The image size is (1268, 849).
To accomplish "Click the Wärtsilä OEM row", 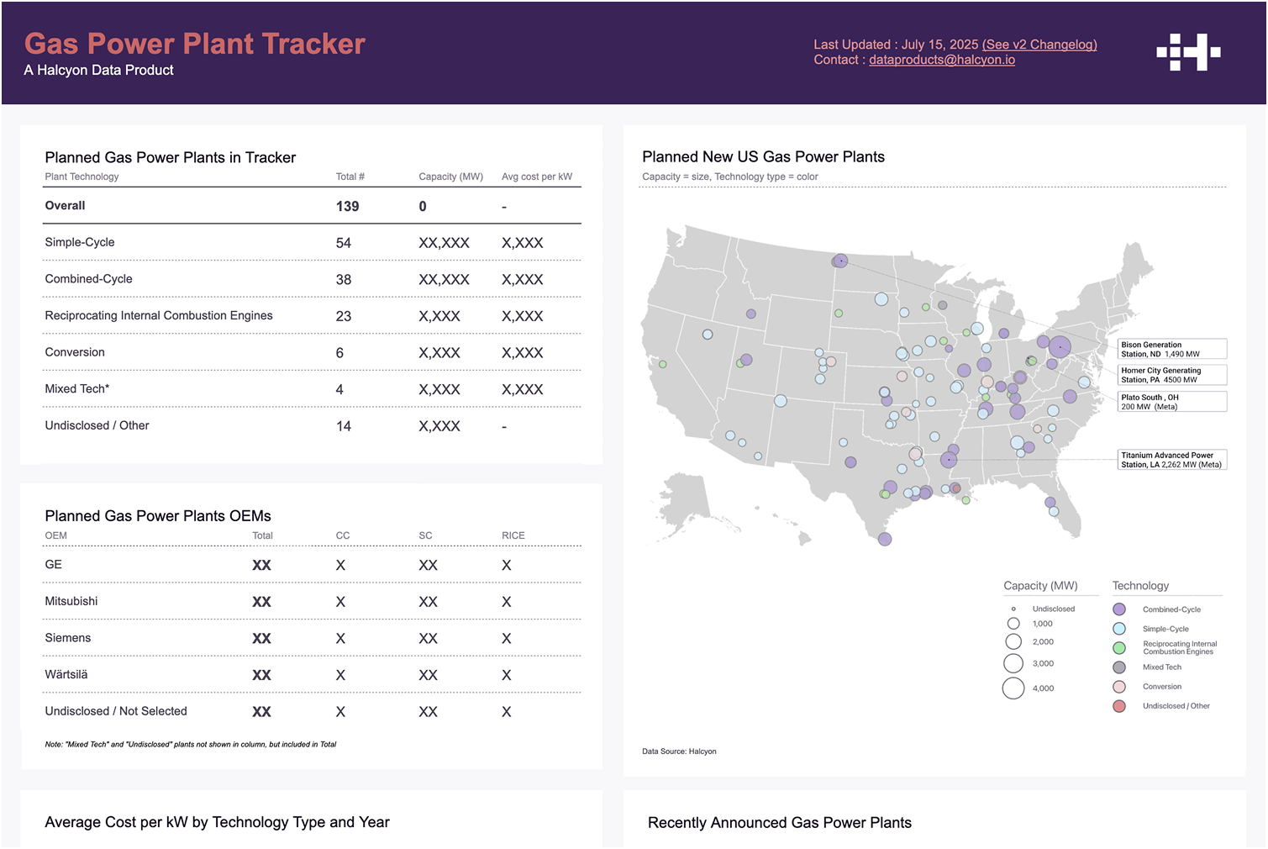I will pos(312,675).
